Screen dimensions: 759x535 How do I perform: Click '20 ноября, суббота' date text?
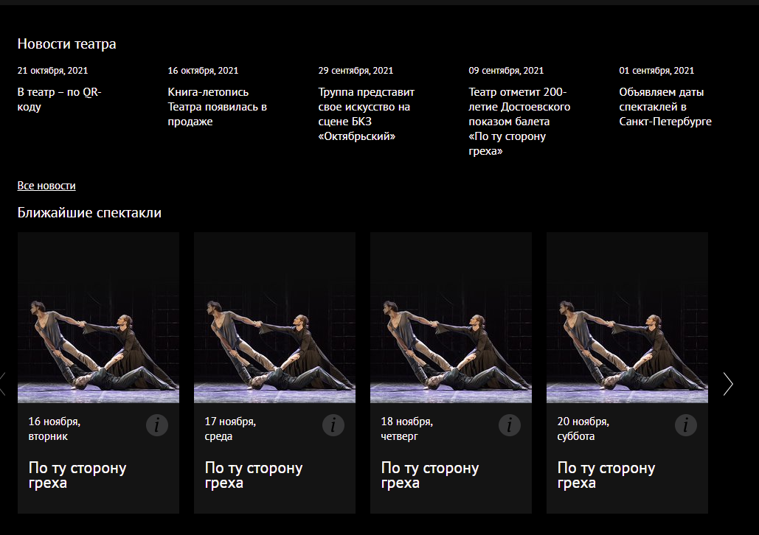(x=583, y=429)
